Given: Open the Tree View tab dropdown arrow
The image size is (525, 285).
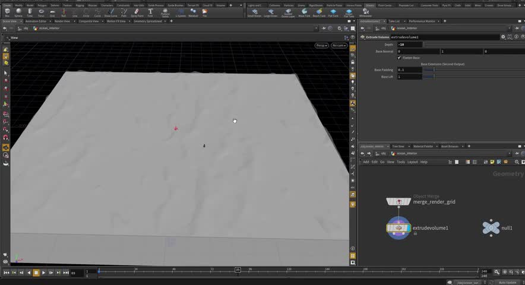Looking at the screenshot, I should coord(408,146).
